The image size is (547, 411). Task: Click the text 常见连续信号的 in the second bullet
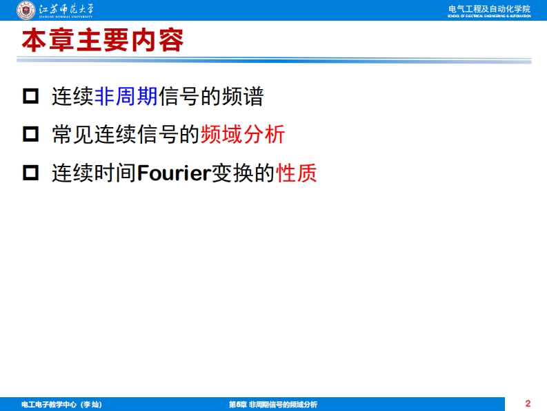[126, 134]
